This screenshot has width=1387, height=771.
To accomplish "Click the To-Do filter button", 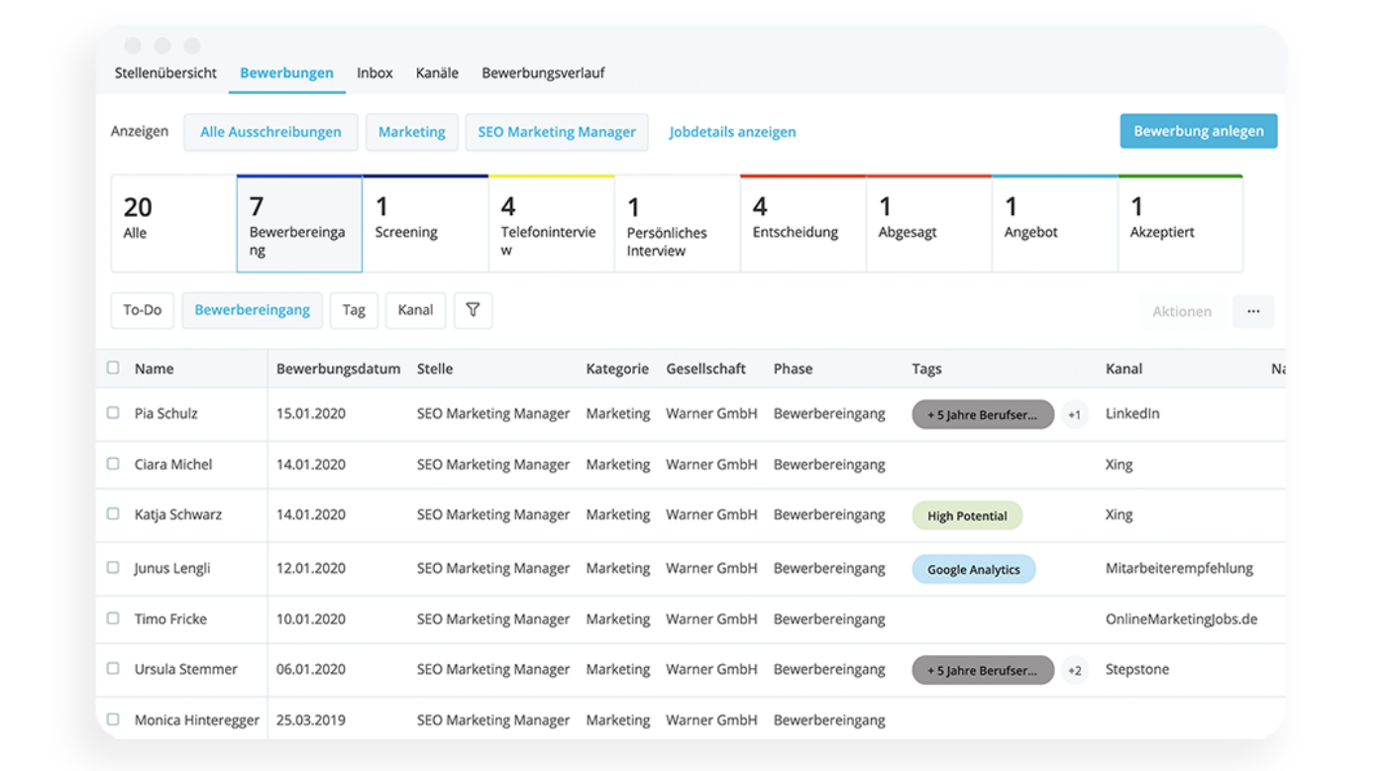I will pyautogui.click(x=142, y=310).
